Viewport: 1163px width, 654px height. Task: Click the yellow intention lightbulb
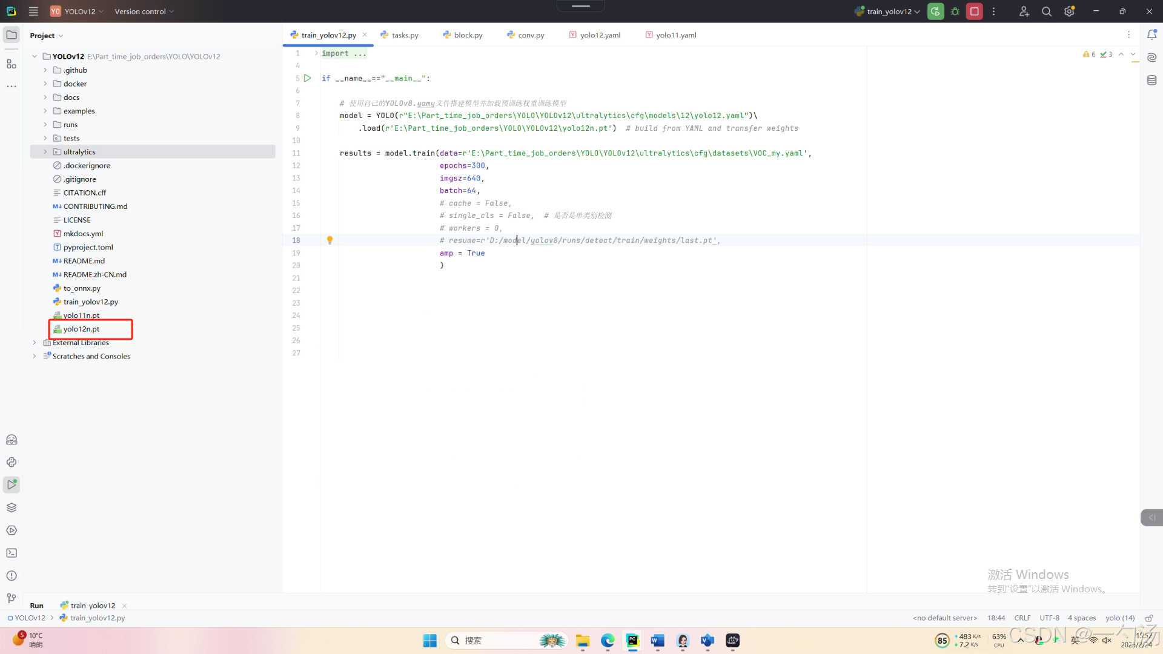(330, 240)
